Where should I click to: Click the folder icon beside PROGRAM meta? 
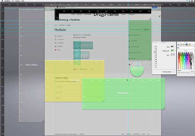click(56, 46)
